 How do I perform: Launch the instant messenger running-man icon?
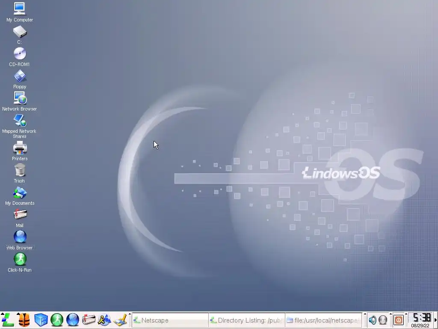[104, 320]
